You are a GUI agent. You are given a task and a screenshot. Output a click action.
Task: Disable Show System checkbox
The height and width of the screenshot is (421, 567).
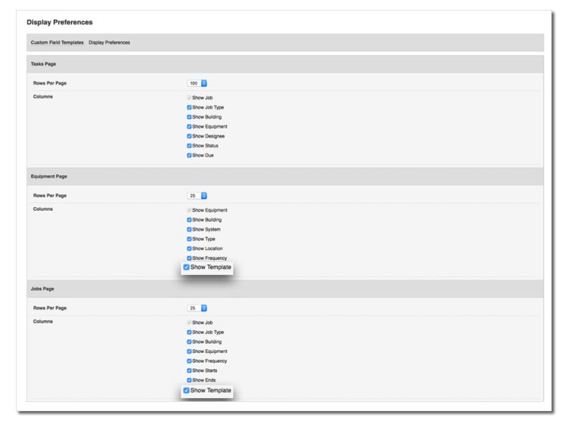(x=189, y=229)
